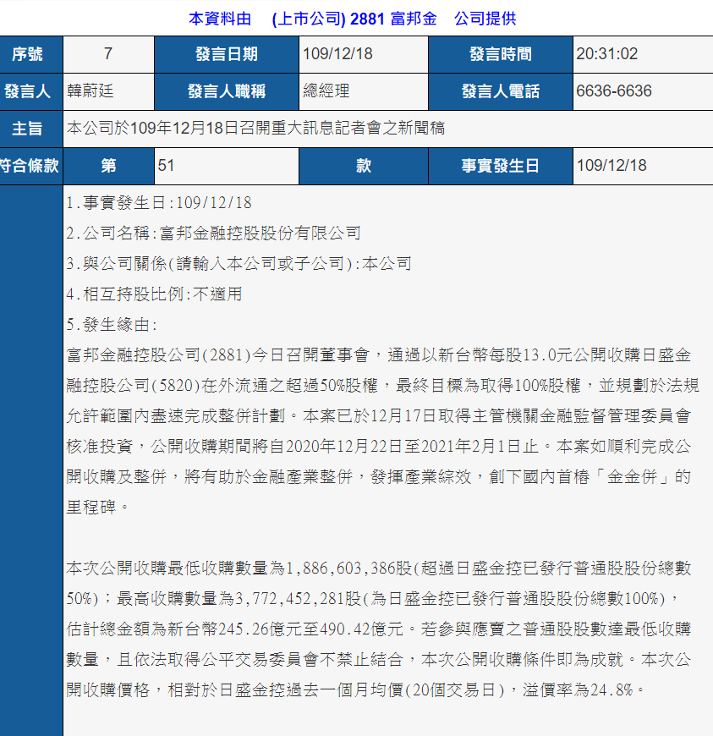Click the '主旨' header cell
This screenshot has width=713, height=736.
(31, 129)
